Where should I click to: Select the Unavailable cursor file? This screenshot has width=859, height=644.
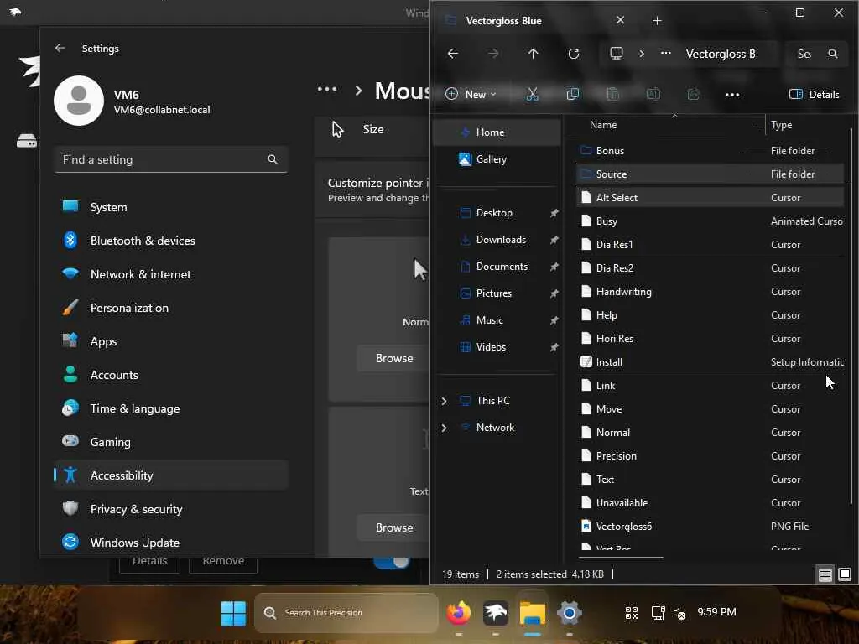[710, 503]
